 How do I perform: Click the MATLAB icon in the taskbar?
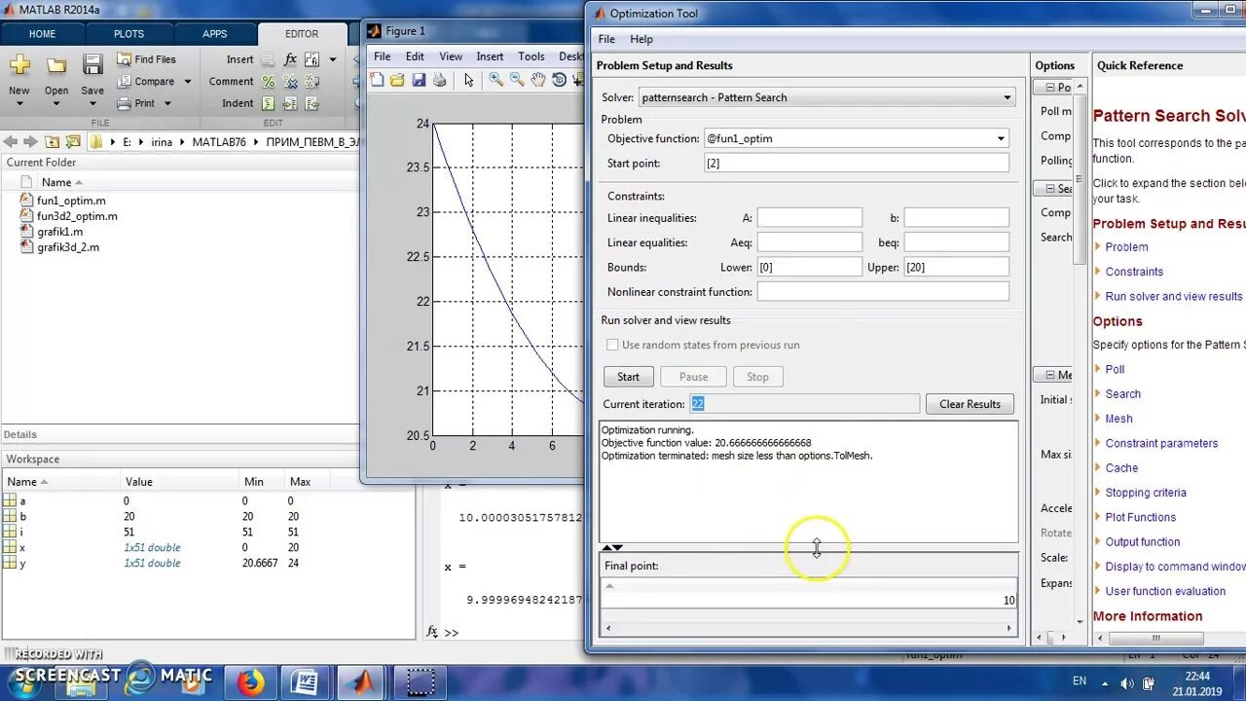tap(362, 682)
